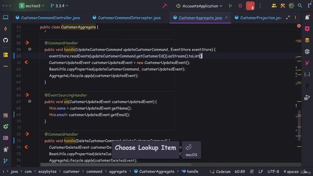
Task: Open the 3.3.4 branch dropdown
Action: [59, 6]
